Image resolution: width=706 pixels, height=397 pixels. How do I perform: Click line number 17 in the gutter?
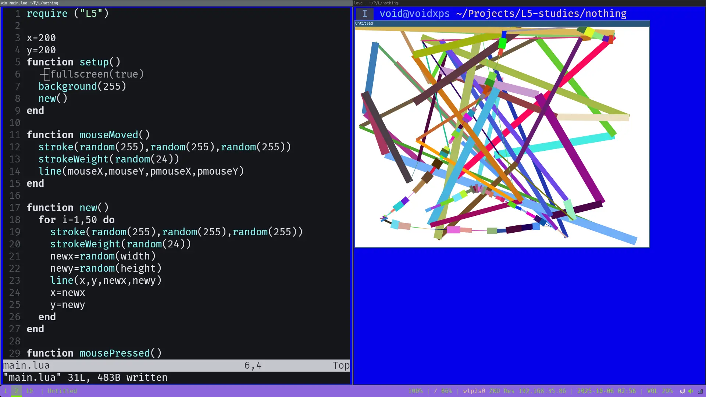click(15, 208)
